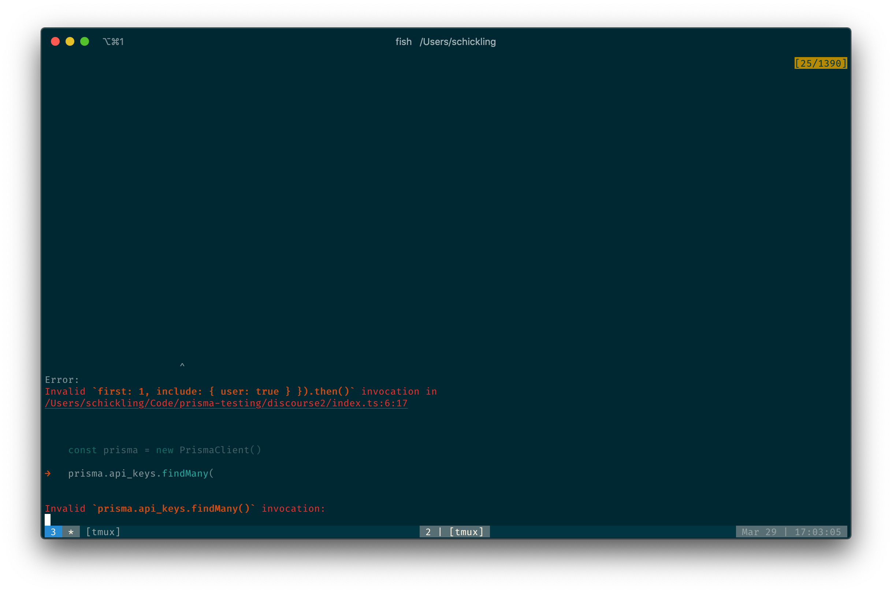Click the caret ^ pointer above Error
Viewport: 892px width, 593px height.
(182, 365)
